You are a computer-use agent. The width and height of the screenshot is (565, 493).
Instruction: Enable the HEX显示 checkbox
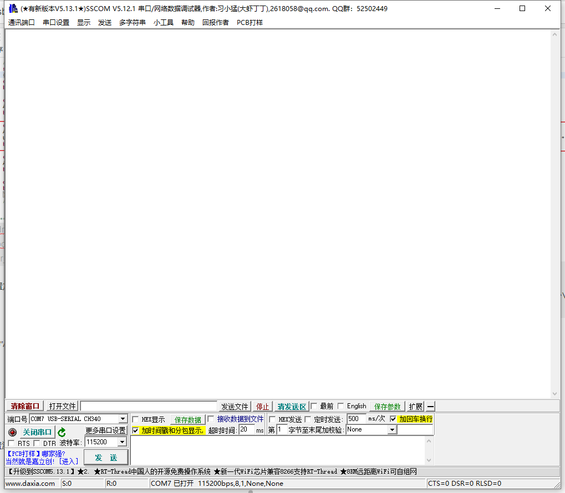135,420
